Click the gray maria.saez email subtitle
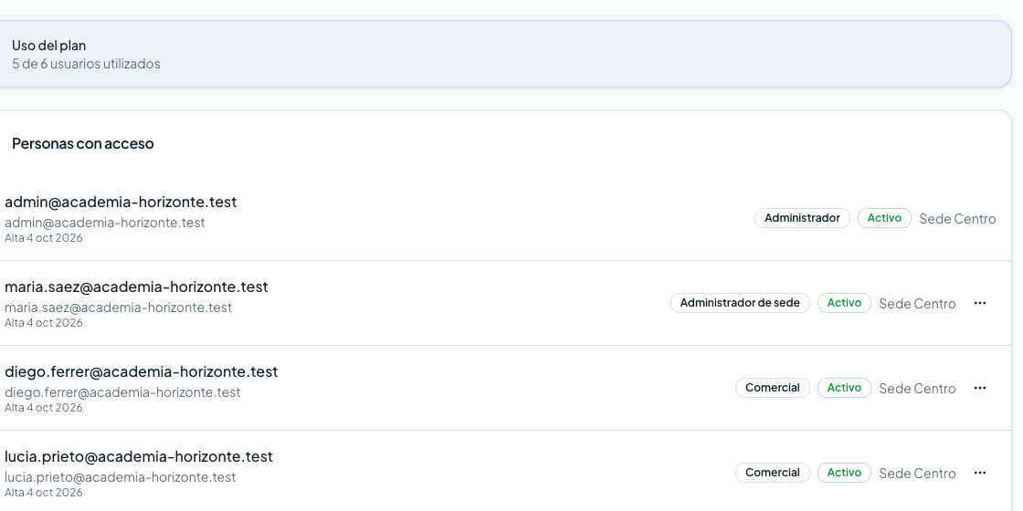 (118, 307)
